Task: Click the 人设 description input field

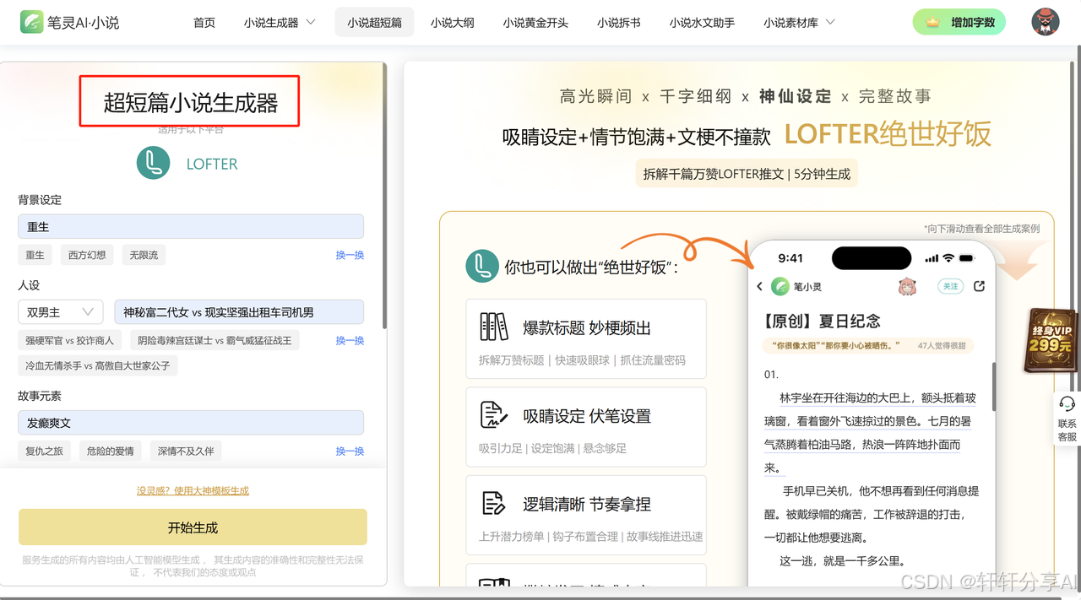Action: (x=239, y=312)
